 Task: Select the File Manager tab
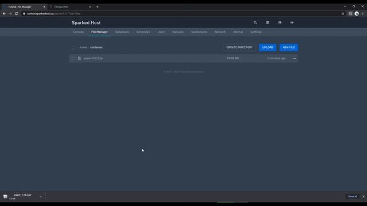click(99, 32)
